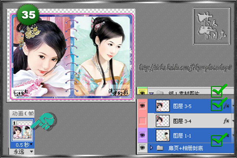This screenshot has width=237, height=158.
Task: Click the fx icon on 图层 3-5
Action: tap(226, 106)
